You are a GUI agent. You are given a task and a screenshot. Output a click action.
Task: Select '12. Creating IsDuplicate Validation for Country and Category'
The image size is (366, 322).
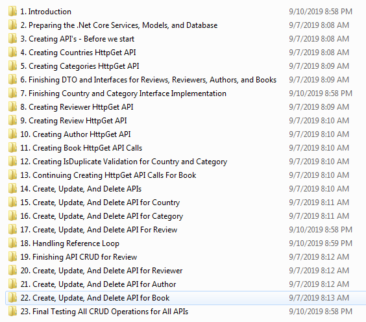tap(124, 162)
